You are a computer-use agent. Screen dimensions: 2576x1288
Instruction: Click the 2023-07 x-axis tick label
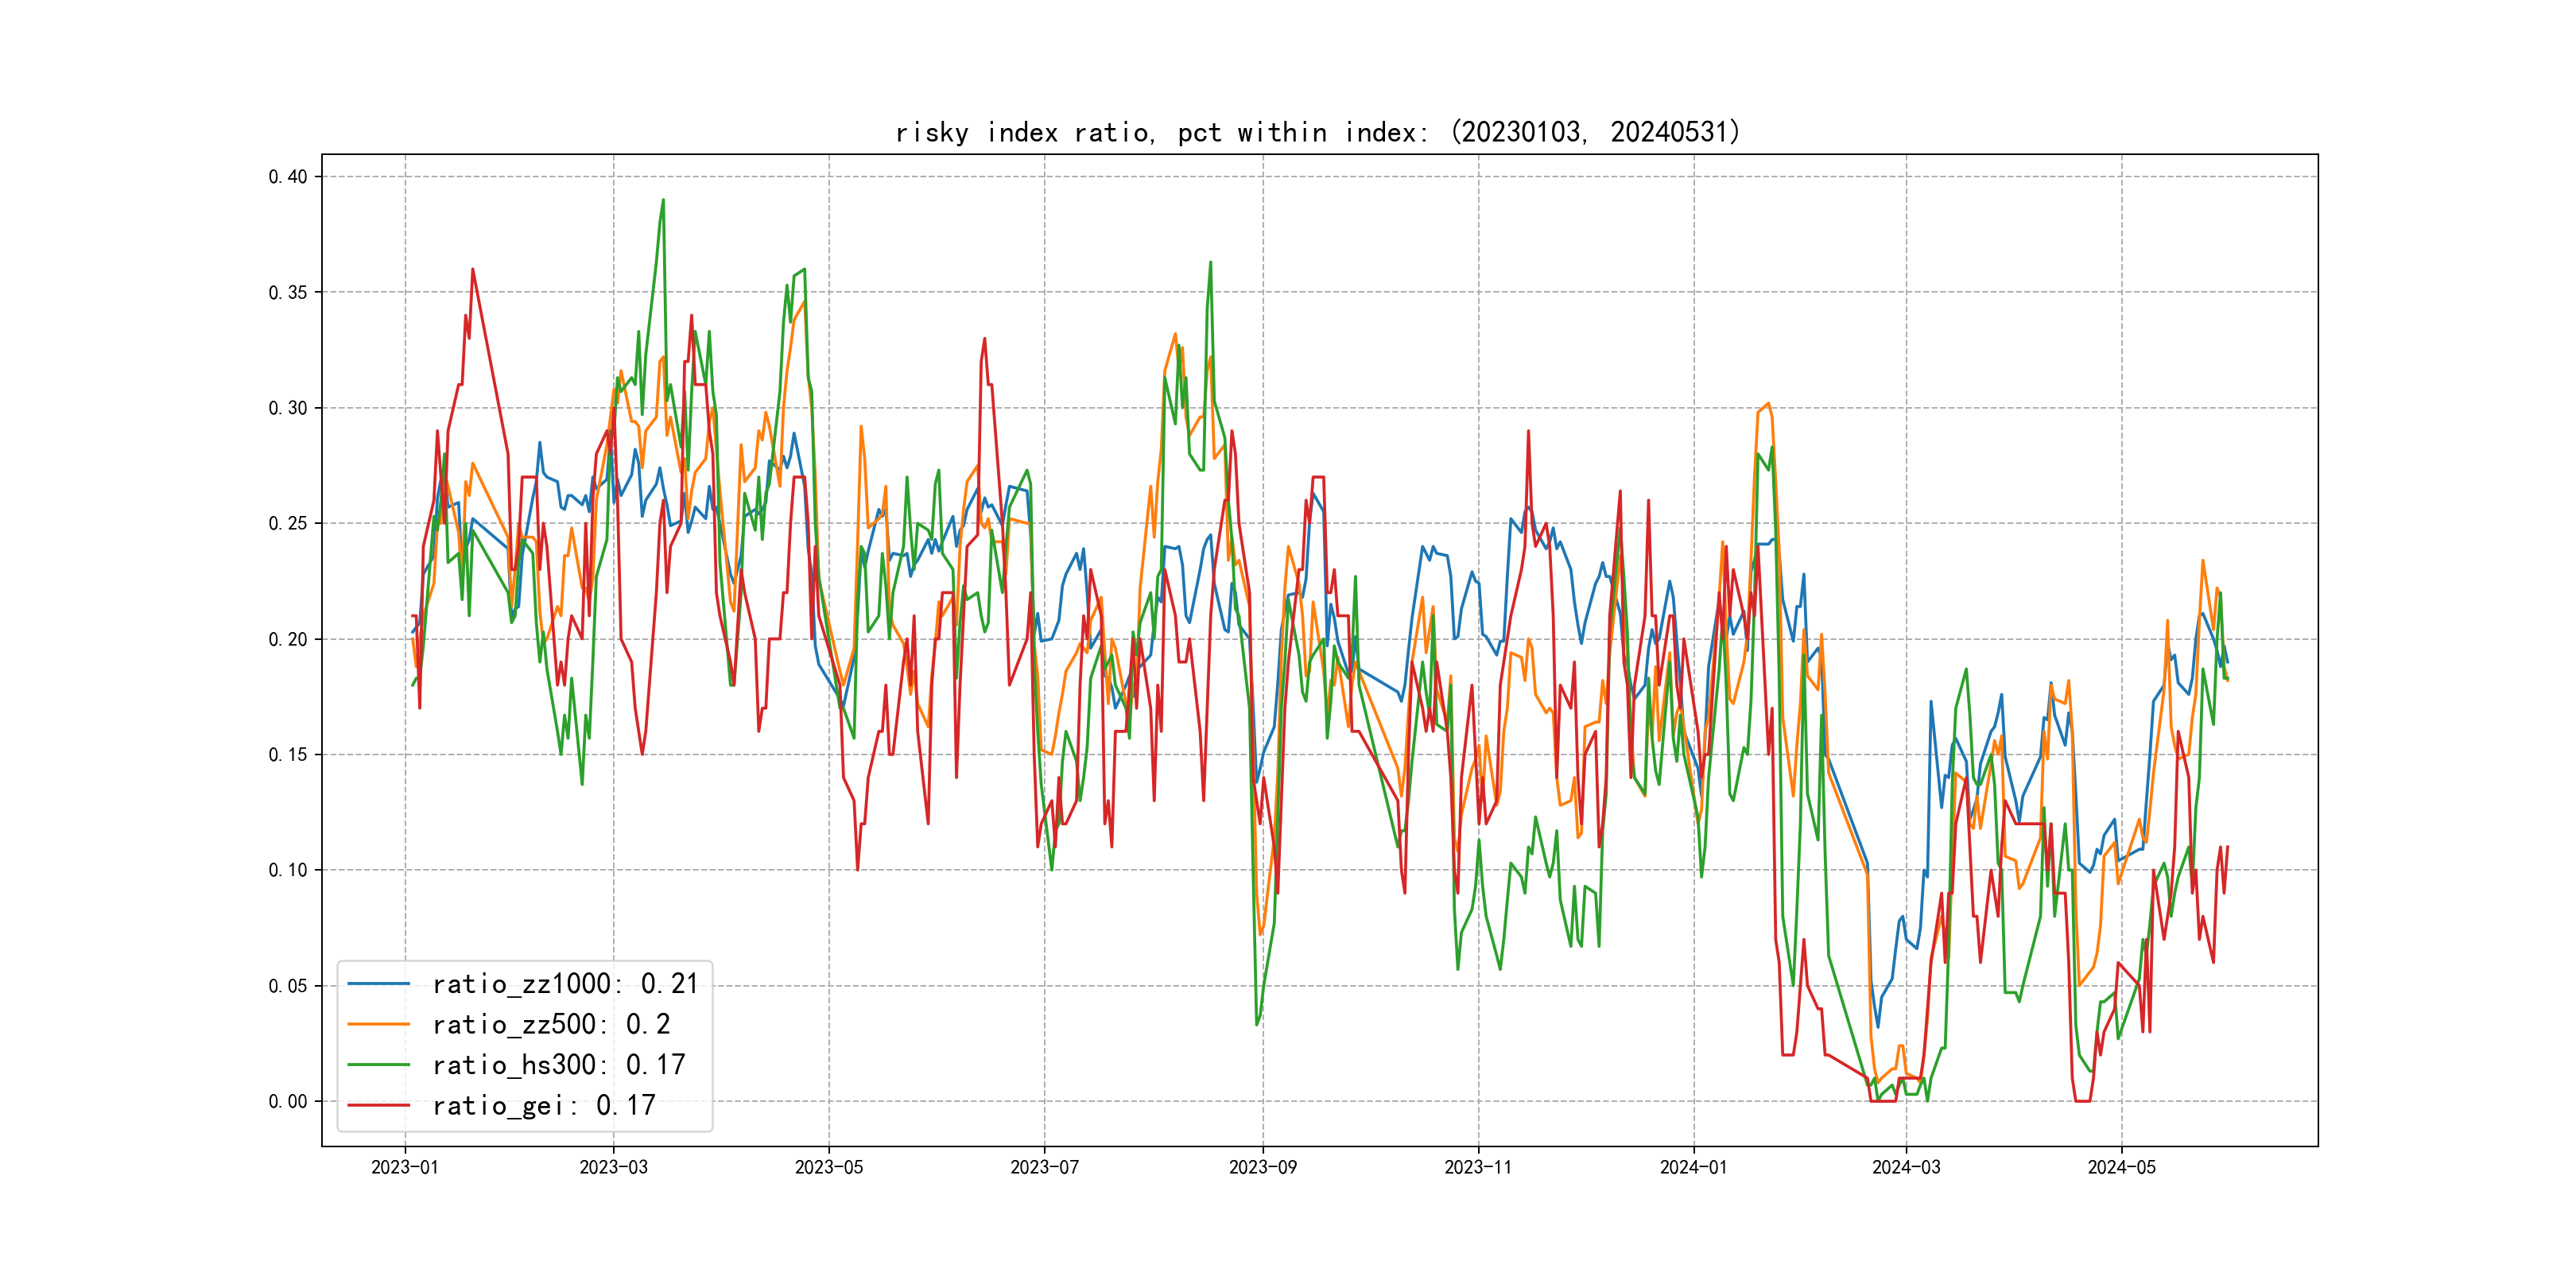pyautogui.click(x=1044, y=1167)
